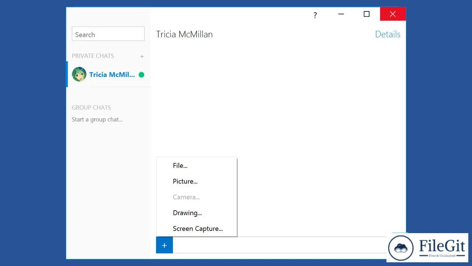Focus the Search input field
Viewport: 472px width, 266px height.
(108, 34)
